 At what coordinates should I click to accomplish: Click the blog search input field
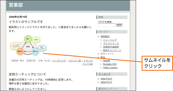(x=107, y=25)
